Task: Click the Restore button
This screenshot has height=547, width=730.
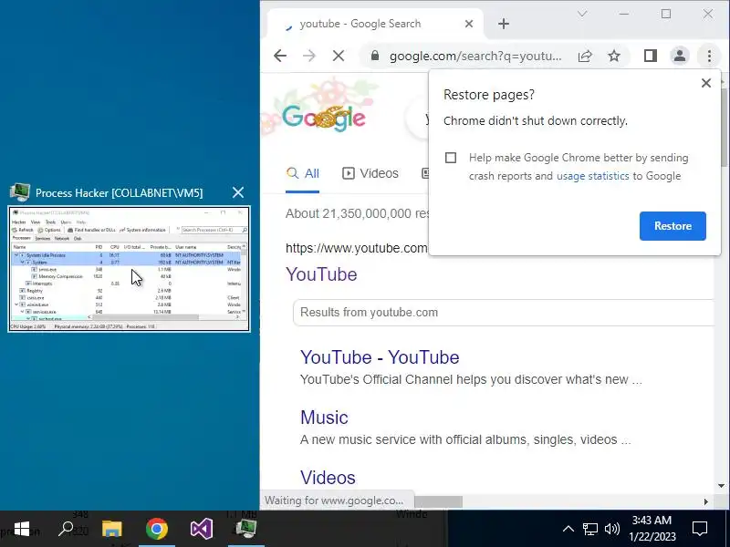Action: (x=673, y=226)
